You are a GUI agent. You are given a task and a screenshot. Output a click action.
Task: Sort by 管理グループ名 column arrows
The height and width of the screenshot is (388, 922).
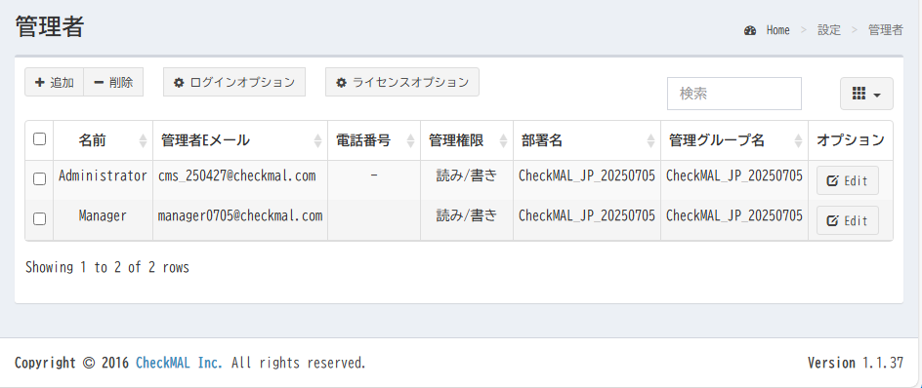(x=799, y=141)
